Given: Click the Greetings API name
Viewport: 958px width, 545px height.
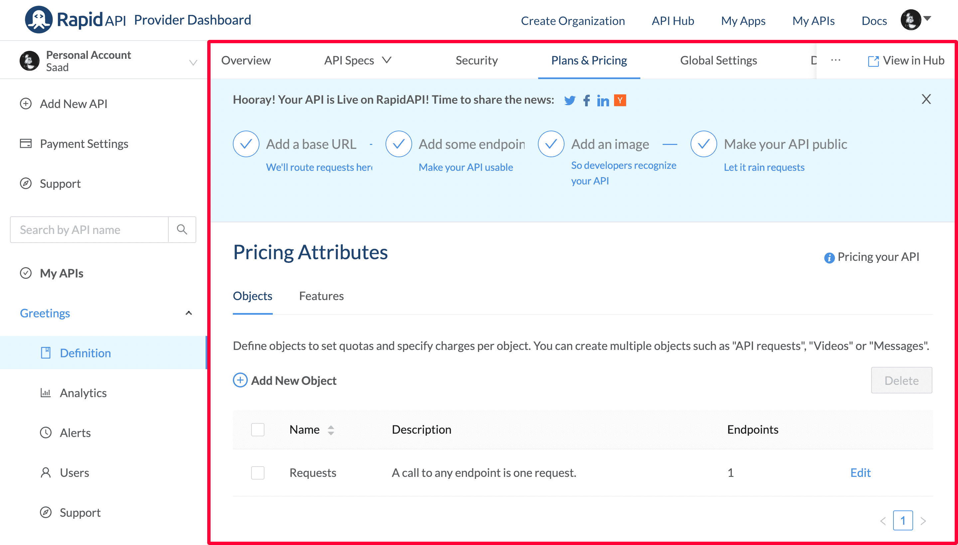Looking at the screenshot, I should click(x=45, y=313).
